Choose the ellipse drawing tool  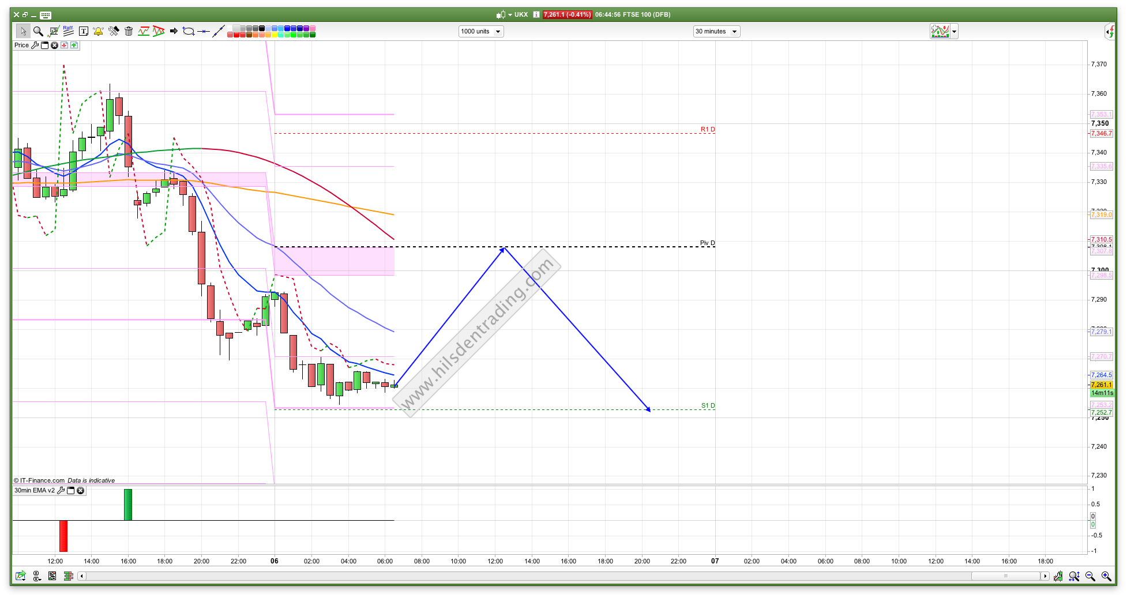pos(189,31)
